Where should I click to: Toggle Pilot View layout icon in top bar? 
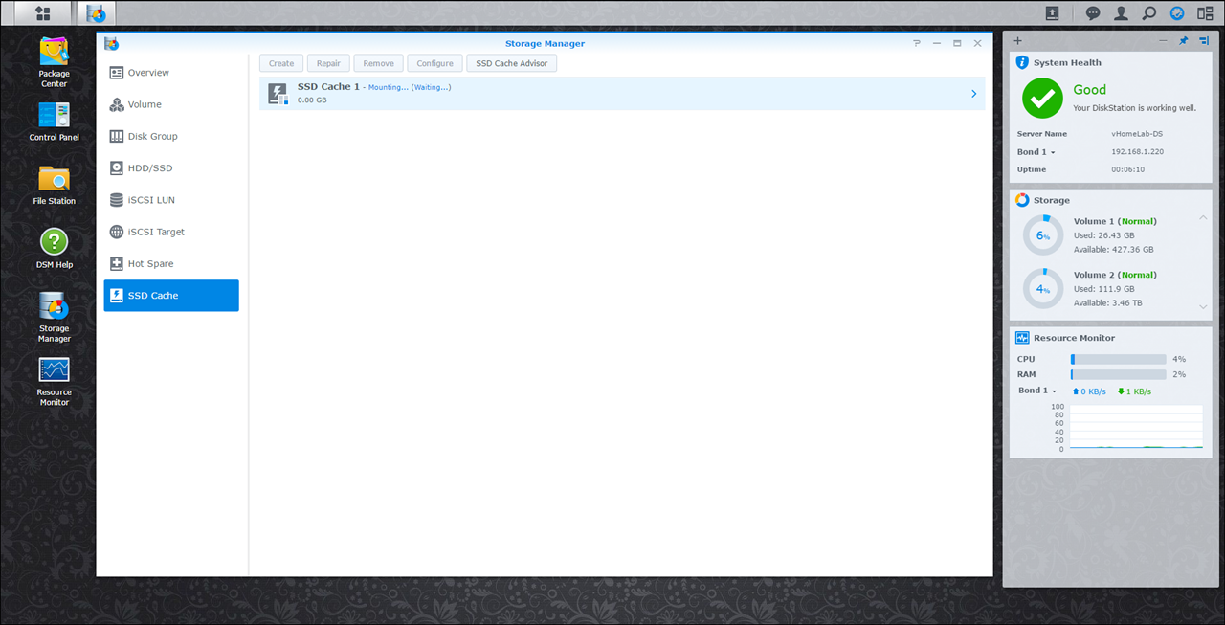tap(1205, 13)
